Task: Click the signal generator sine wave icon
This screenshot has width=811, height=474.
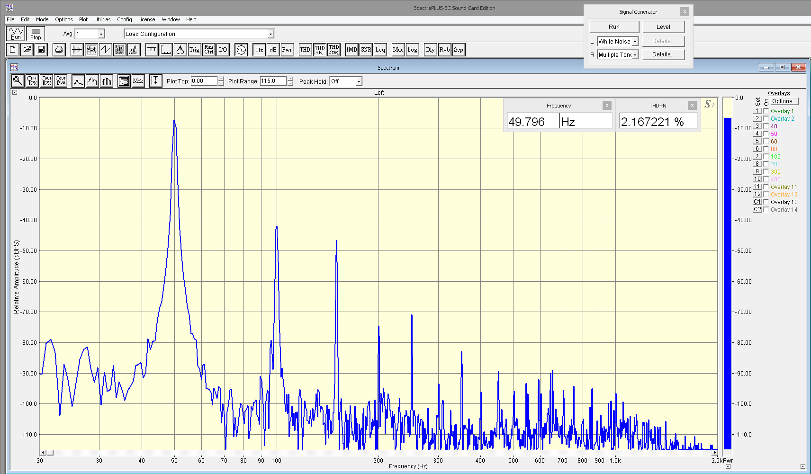Action: click(241, 50)
